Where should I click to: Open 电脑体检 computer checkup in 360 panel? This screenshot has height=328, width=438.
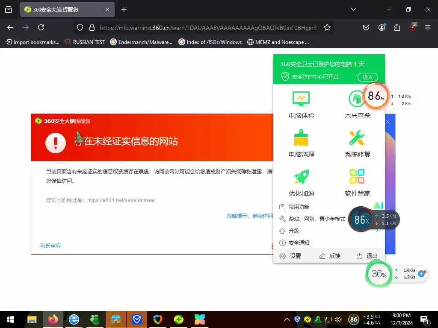(x=301, y=105)
